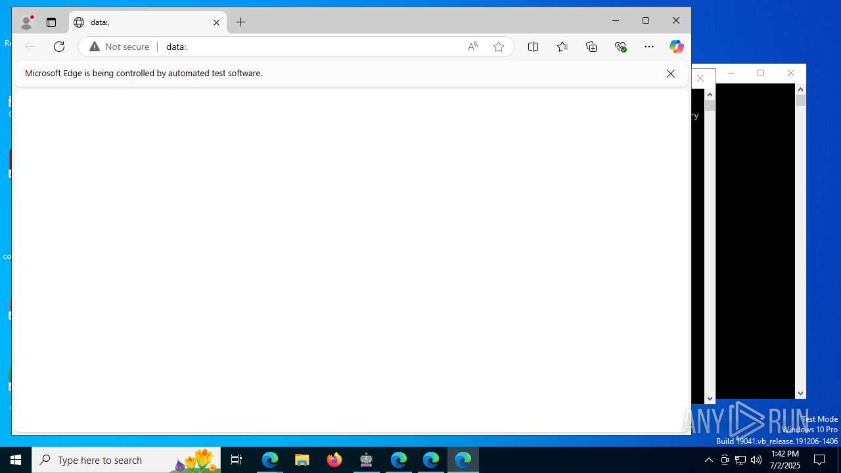Show hidden system tray icons
This screenshot has width=841, height=473.
[x=708, y=460]
